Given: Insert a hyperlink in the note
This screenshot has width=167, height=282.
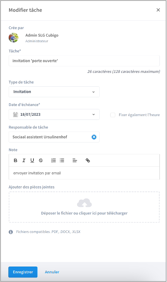Looking at the screenshot, I should tap(88, 161).
